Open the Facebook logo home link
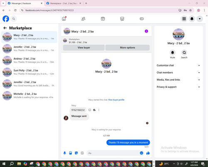The height and width of the screenshot is (167, 208). (6, 19)
